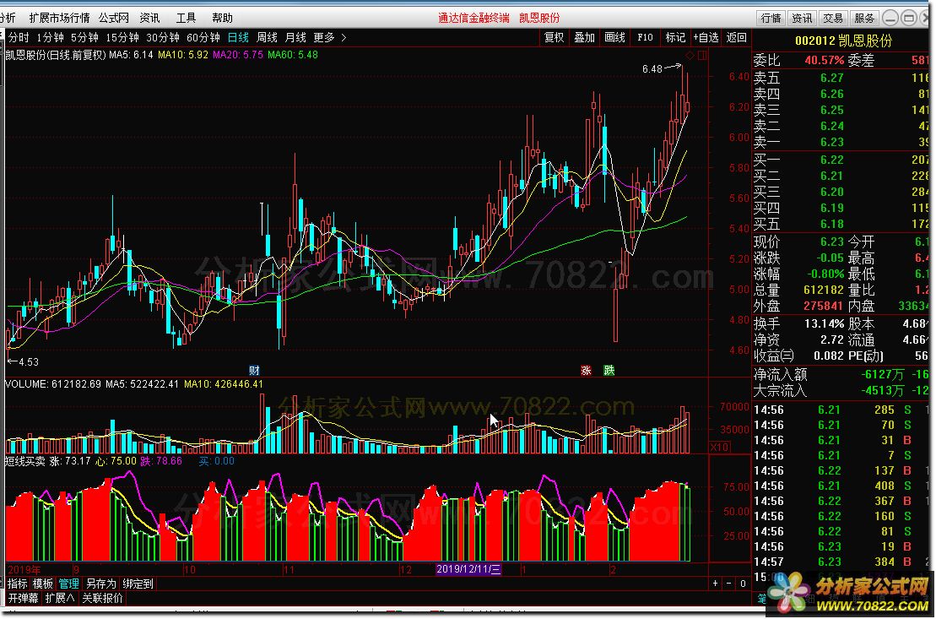Click the 14:57 tick row with volume 384
This screenshot has width=936, height=619.
click(x=841, y=562)
